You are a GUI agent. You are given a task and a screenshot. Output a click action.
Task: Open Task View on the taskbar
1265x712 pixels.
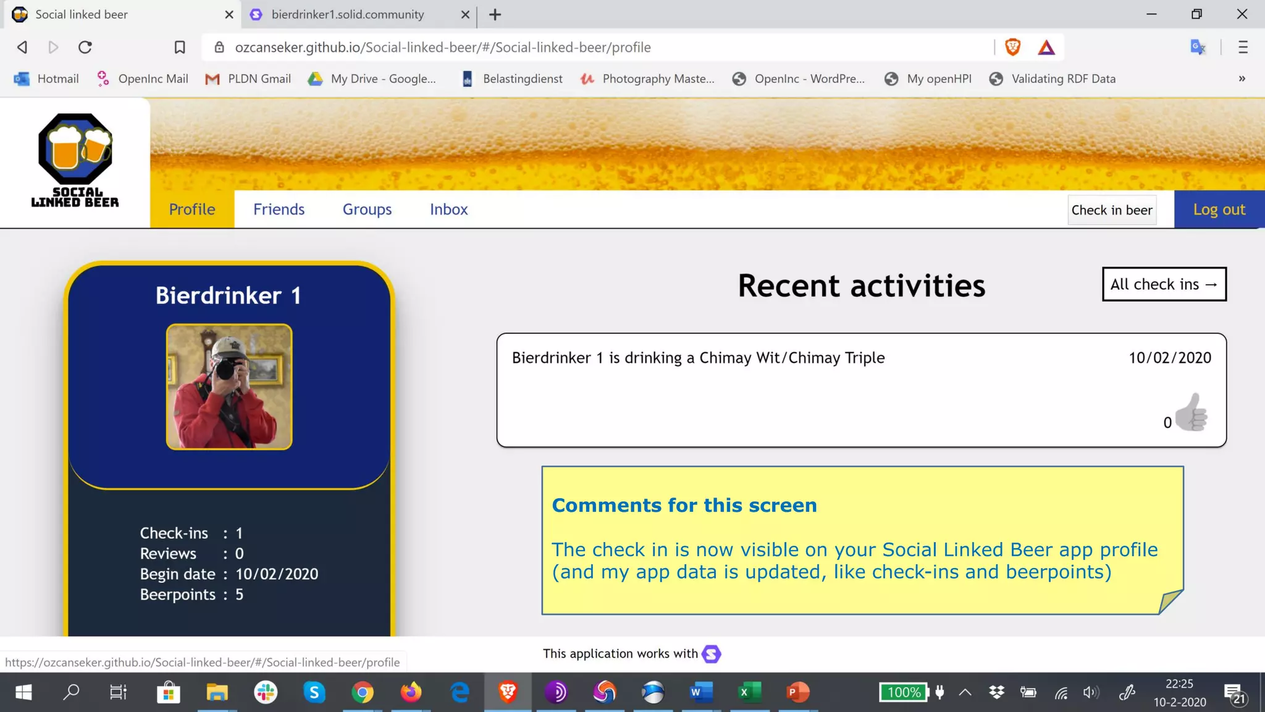(x=119, y=692)
